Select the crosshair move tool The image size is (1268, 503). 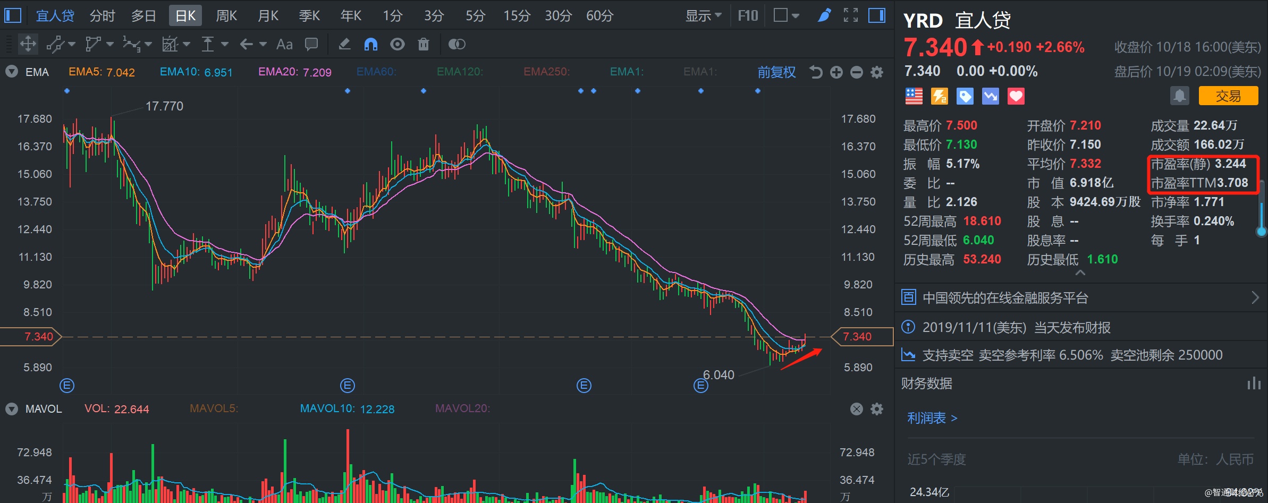[28, 44]
